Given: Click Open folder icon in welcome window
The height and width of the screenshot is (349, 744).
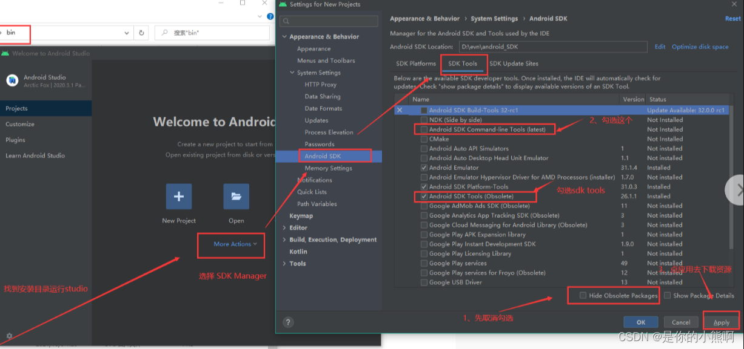Looking at the screenshot, I should 236,197.
